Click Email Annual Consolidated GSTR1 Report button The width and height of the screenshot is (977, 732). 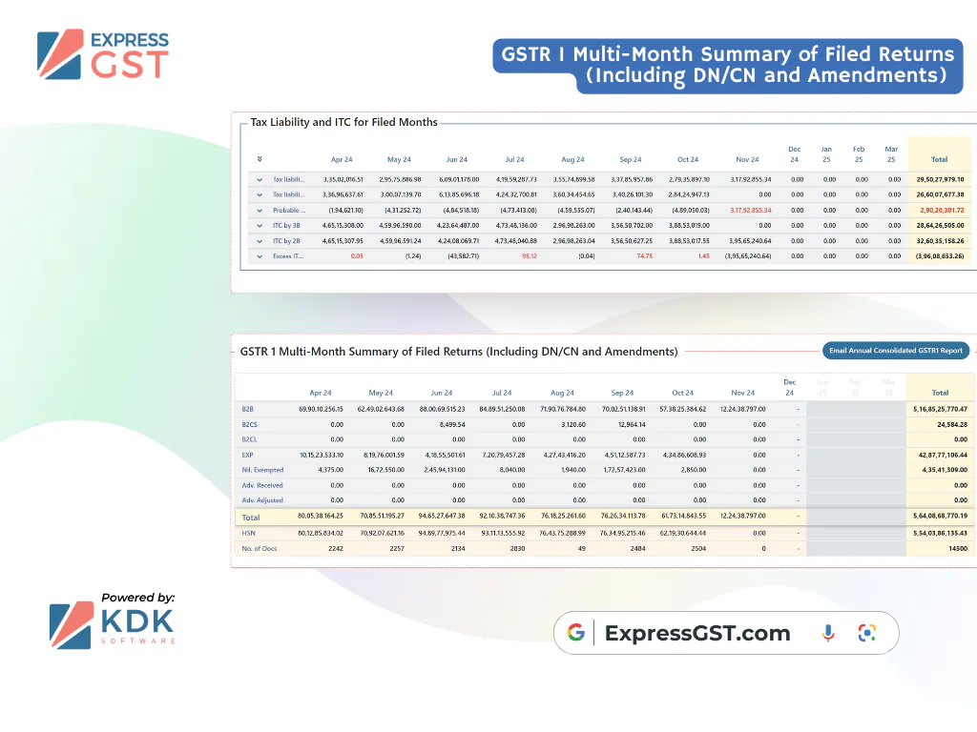click(895, 351)
